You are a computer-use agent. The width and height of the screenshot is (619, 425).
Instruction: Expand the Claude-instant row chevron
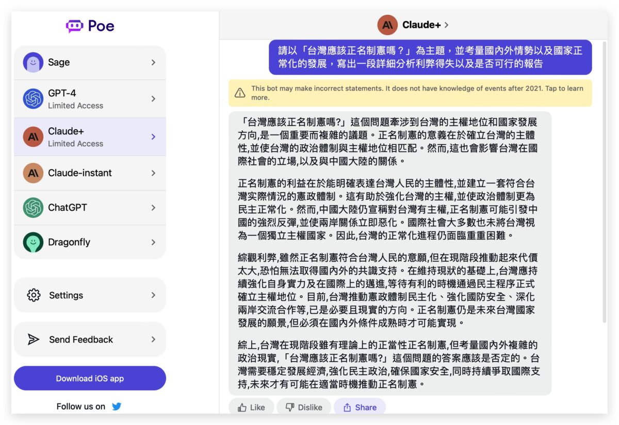pos(153,173)
